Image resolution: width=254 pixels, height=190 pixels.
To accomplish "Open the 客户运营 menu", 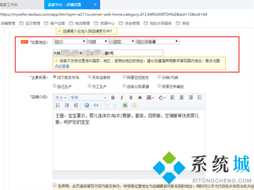I will click(55, 23).
